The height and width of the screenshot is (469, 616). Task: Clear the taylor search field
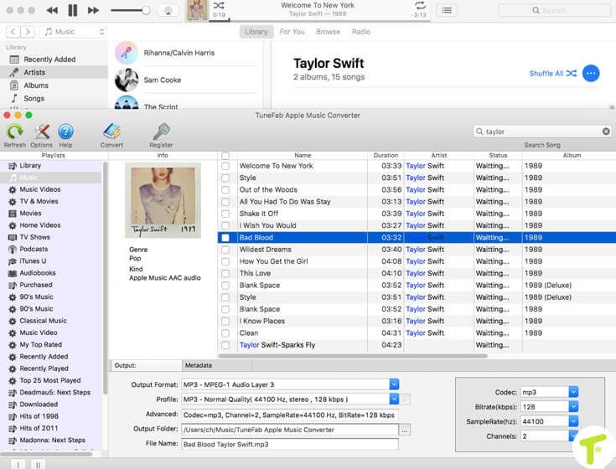[606, 131]
